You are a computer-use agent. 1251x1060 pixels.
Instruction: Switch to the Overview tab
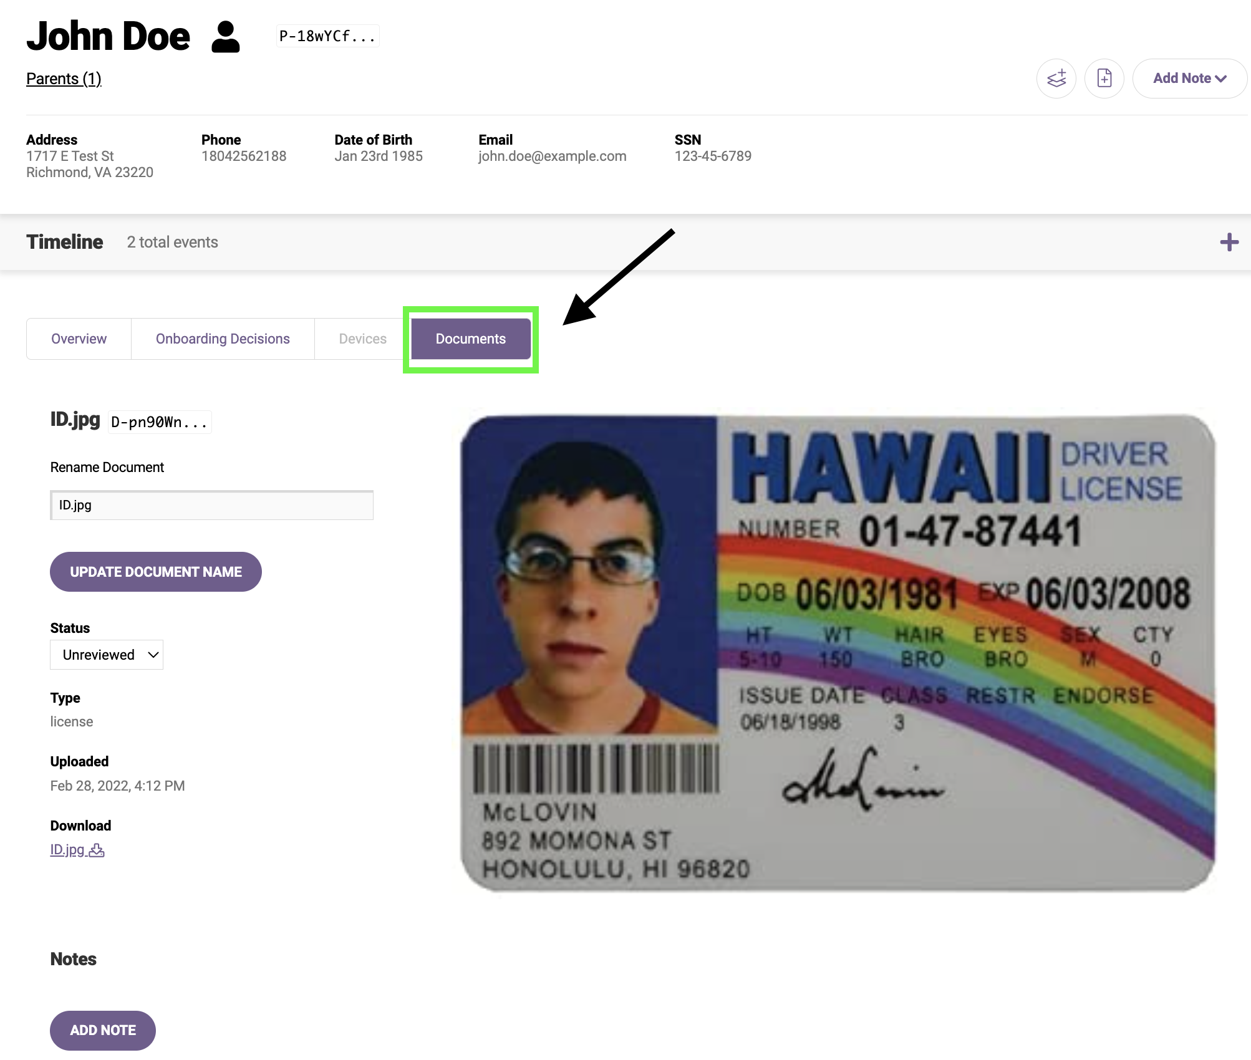[x=79, y=339]
